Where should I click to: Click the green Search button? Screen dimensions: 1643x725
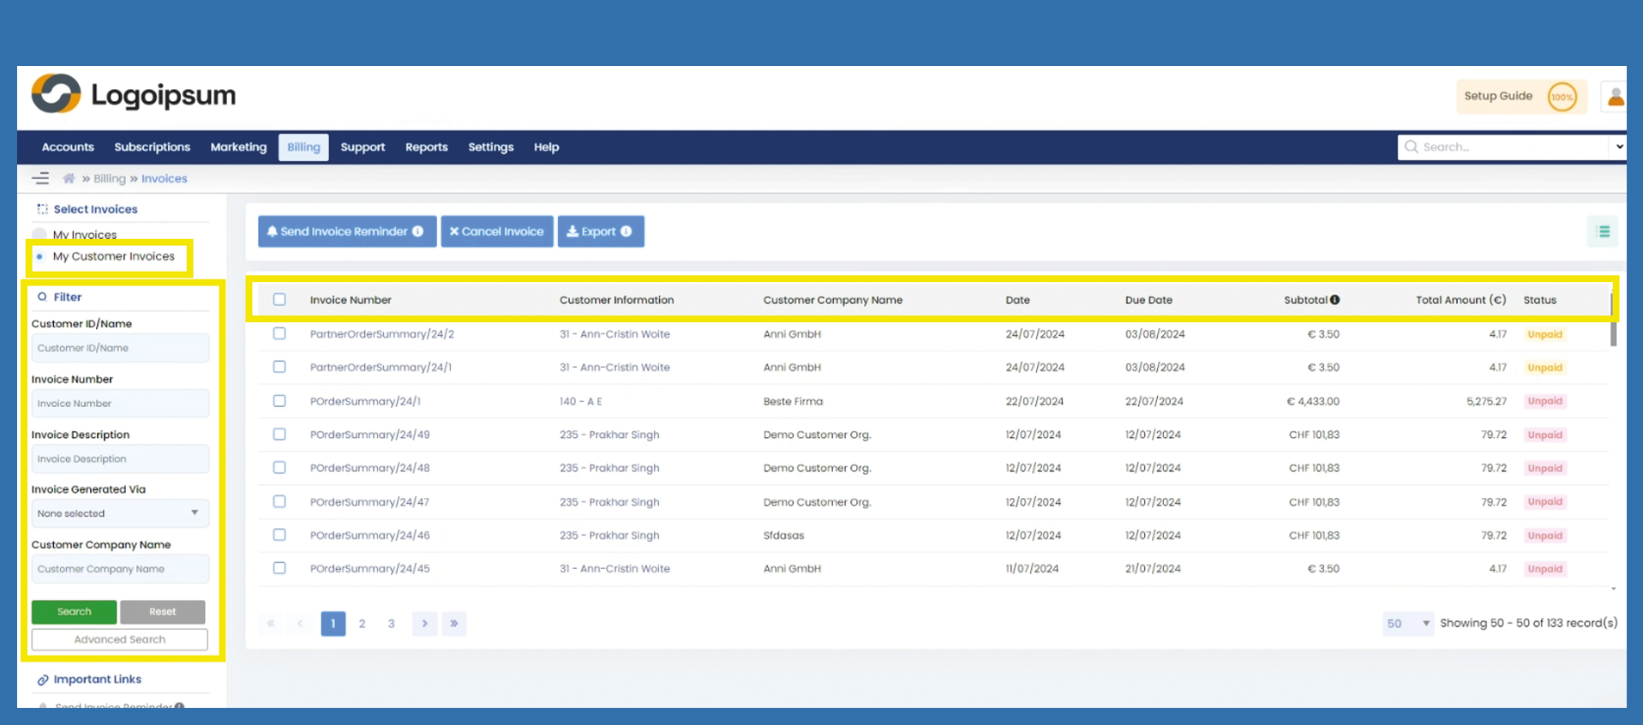(x=74, y=612)
